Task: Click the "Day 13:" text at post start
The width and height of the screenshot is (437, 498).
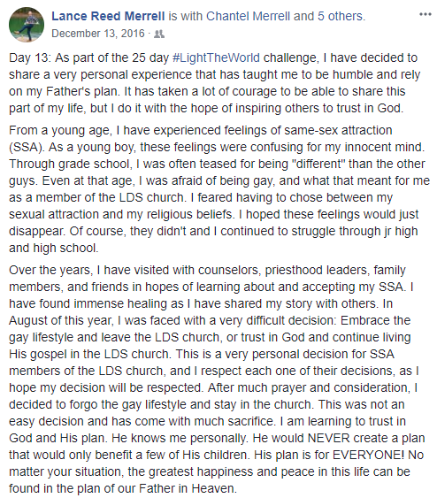Action: (x=30, y=57)
